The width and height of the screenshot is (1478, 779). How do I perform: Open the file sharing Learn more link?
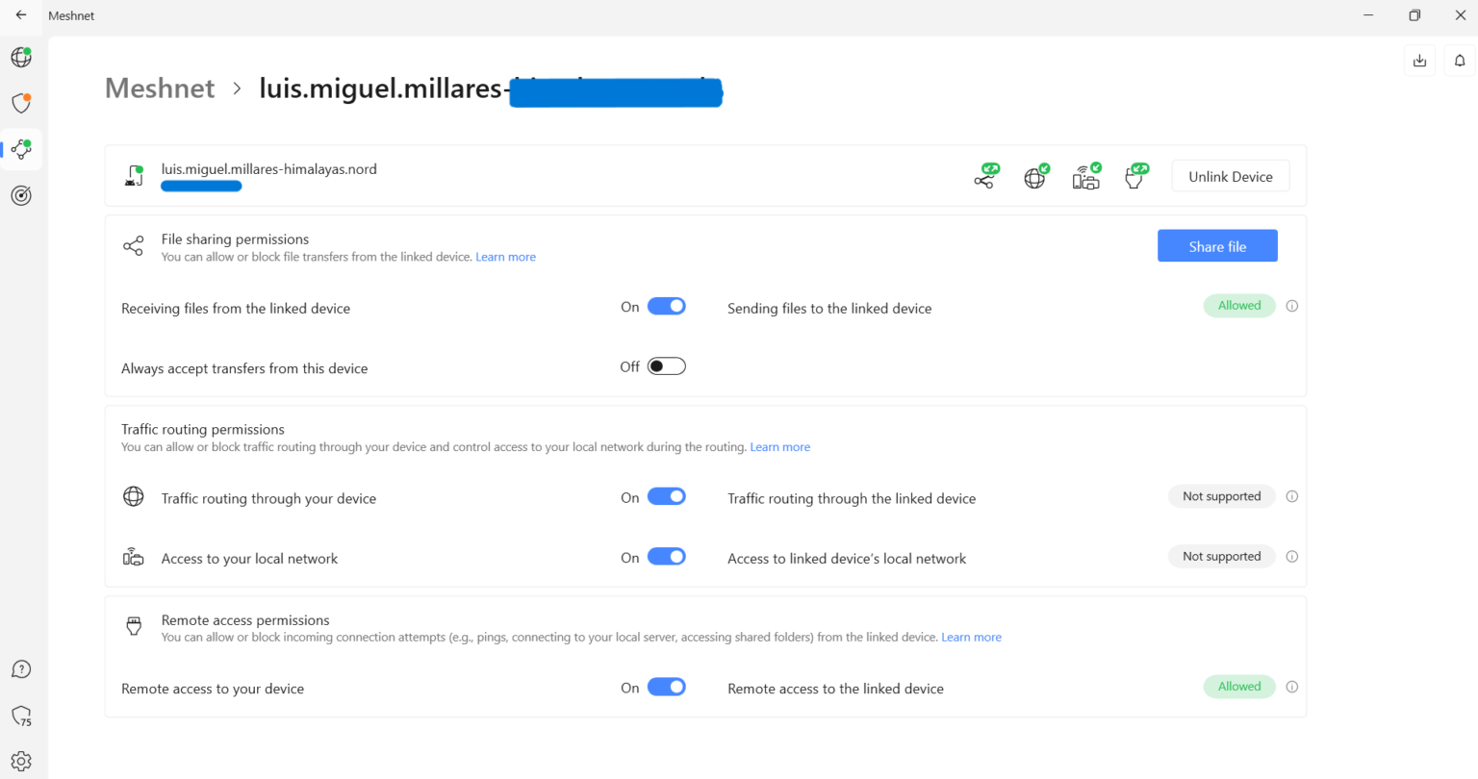[505, 256]
